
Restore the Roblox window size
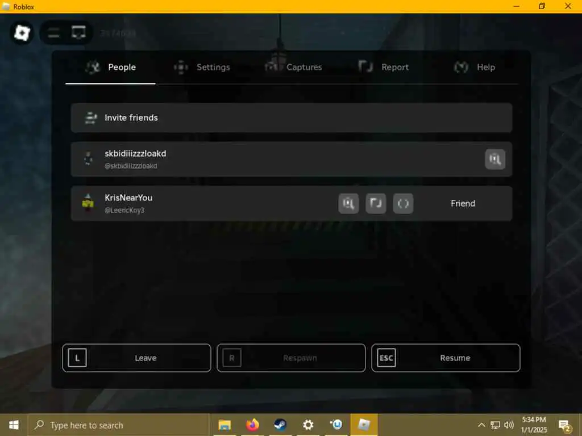(542, 6)
